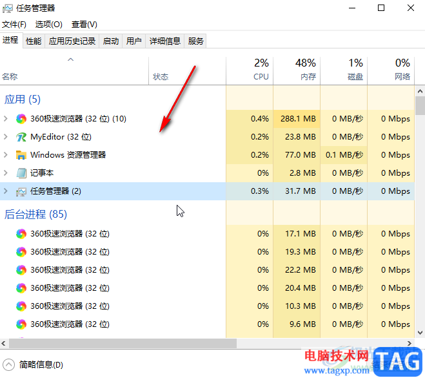This screenshot has width=425, height=378.
Task: Click the 任务管理器 (2) row icon
Action: click(21, 191)
